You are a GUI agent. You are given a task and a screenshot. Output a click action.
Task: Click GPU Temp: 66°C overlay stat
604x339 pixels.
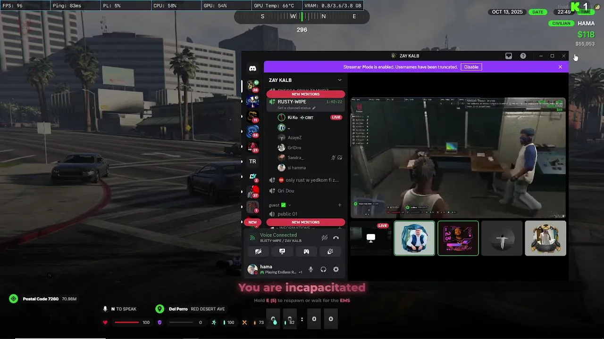coord(274,6)
